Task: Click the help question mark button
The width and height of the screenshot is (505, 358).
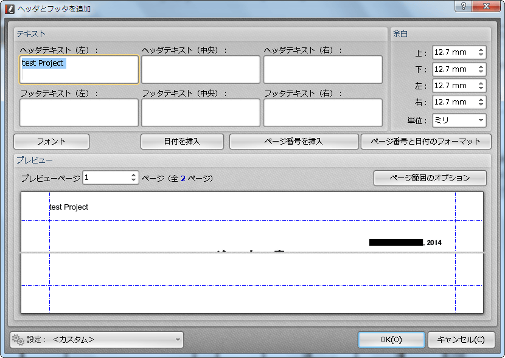Action: (x=463, y=6)
